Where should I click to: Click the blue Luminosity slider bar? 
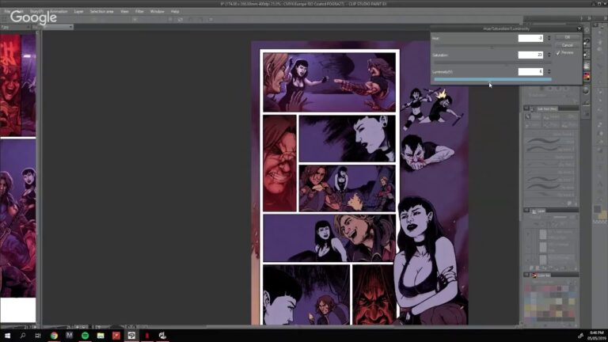(492, 79)
